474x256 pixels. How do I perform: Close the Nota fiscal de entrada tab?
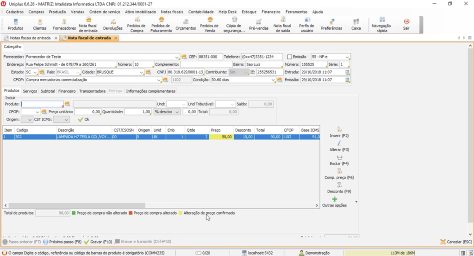[x=116, y=38]
